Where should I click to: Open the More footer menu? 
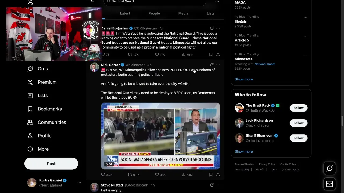(x=274, y=169)
